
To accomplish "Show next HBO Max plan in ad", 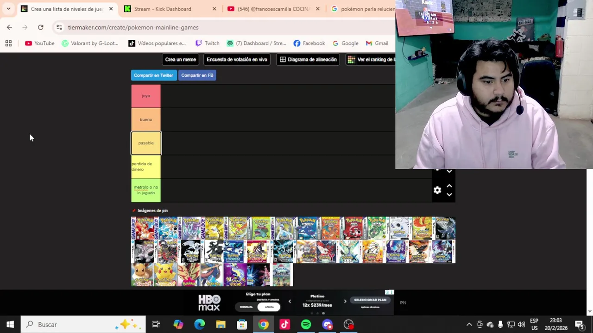I will 345,302.
